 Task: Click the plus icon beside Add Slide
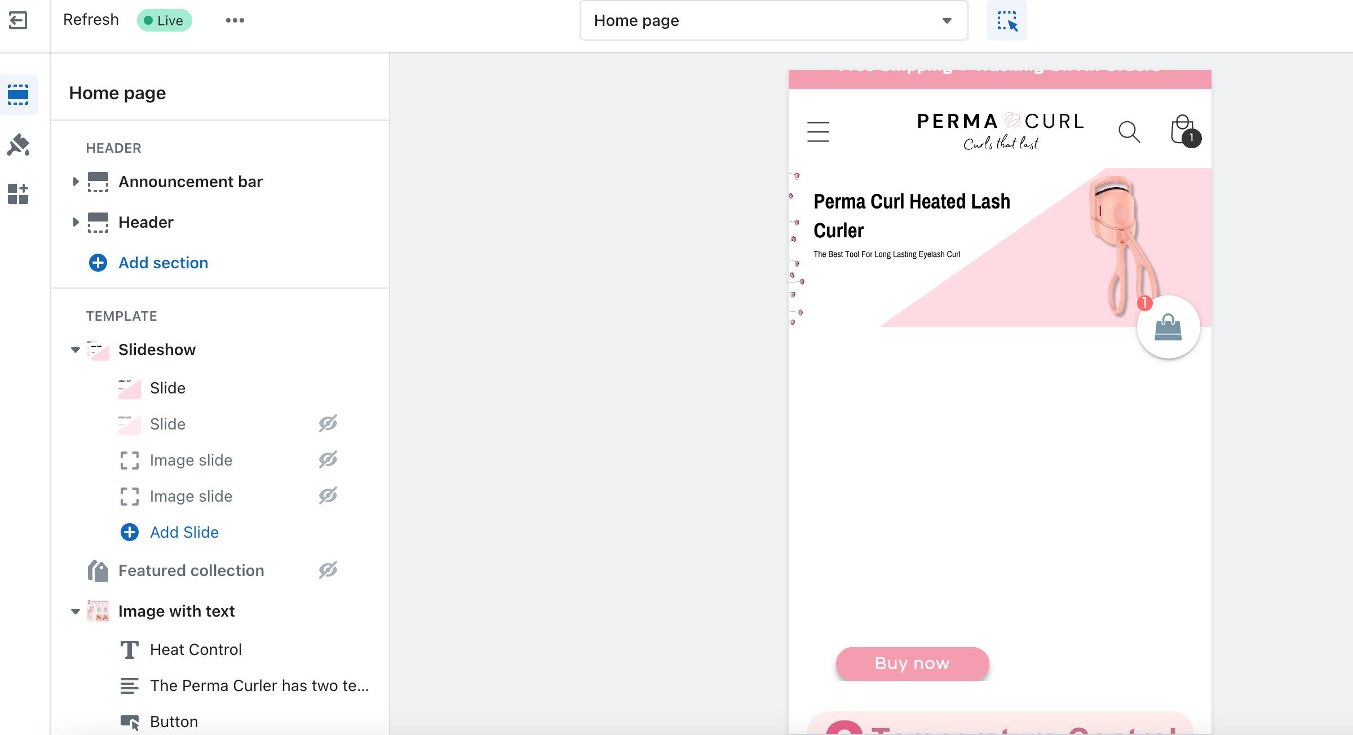130,532
